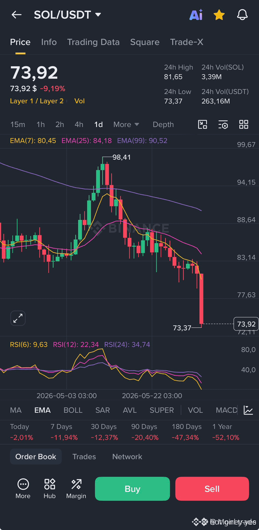Image resolution: width=259 pixels, height=530 pixels.
Task: Click the EMA(7): 80,45 legend
Action: point(33,141)
